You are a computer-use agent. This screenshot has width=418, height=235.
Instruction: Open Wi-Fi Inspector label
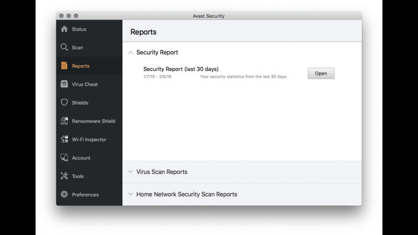click(x=89, y=140)
